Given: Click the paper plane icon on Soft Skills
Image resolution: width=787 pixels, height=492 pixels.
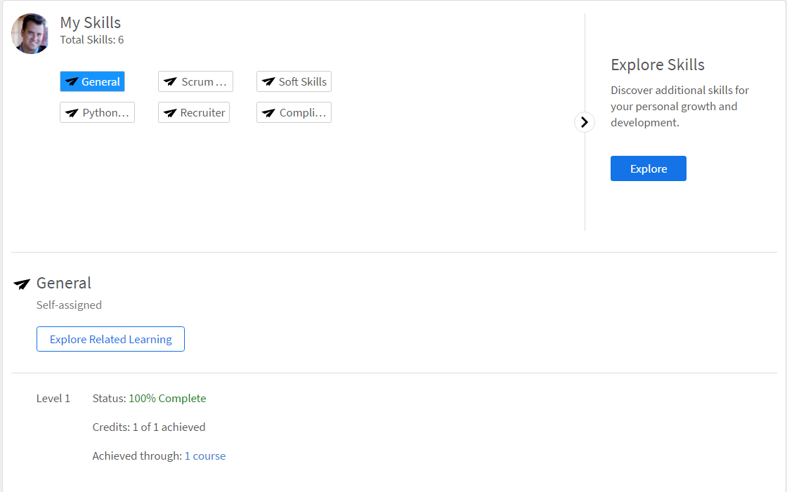Looking at the screenshot, I should point(268,81).
